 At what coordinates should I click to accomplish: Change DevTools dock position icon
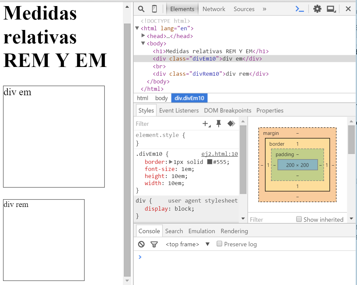tap(331, 9)
